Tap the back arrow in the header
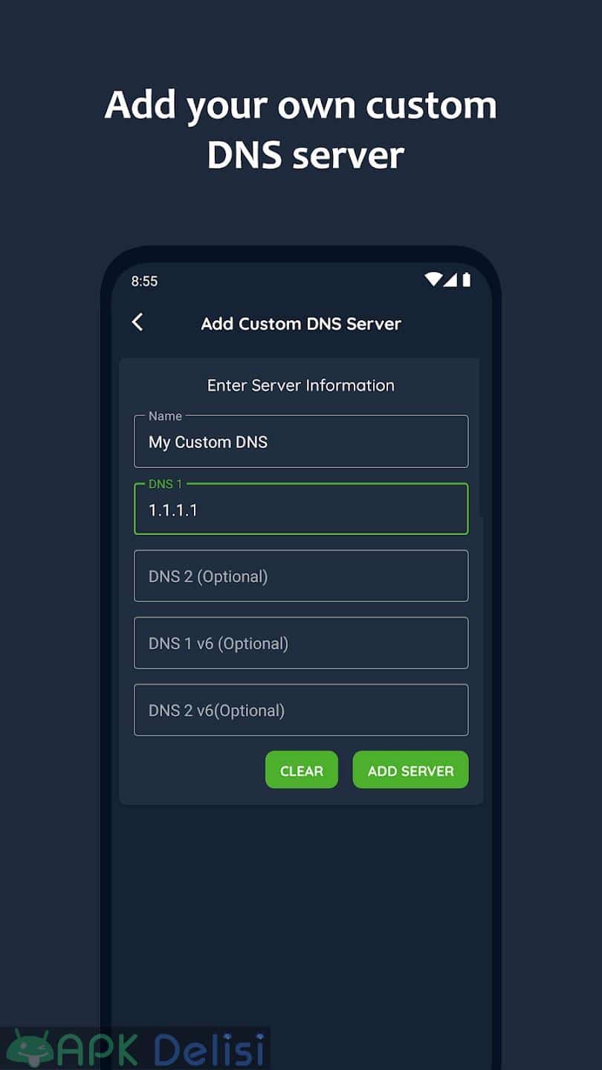Viewport: 602px width, 1070px height. coord(137,322)
